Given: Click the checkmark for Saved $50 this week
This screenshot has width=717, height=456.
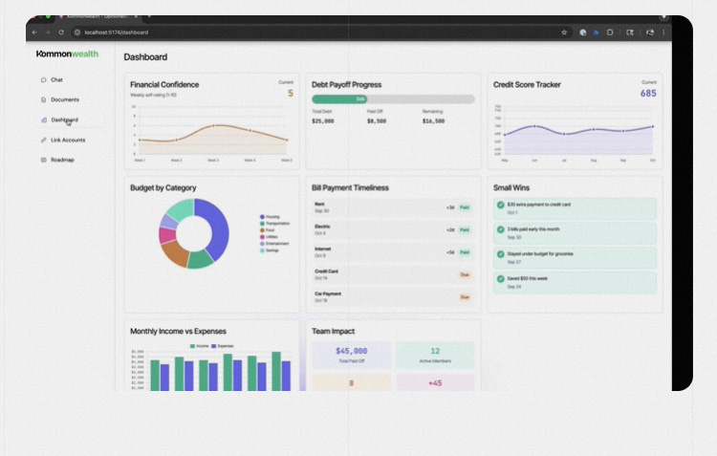Looking at the screenshot, I should 500,279.
